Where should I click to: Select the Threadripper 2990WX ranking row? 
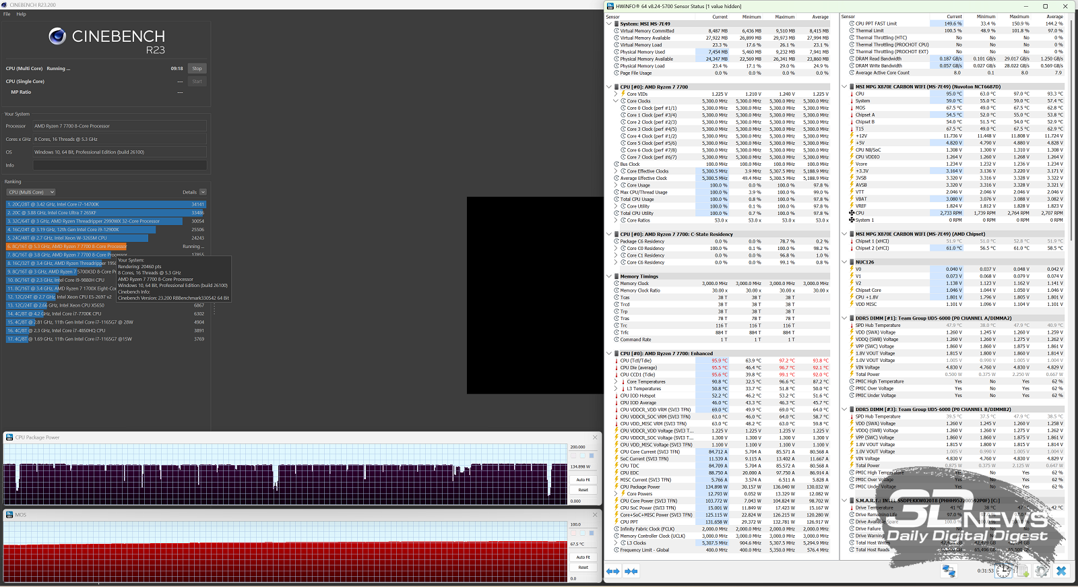106,221
